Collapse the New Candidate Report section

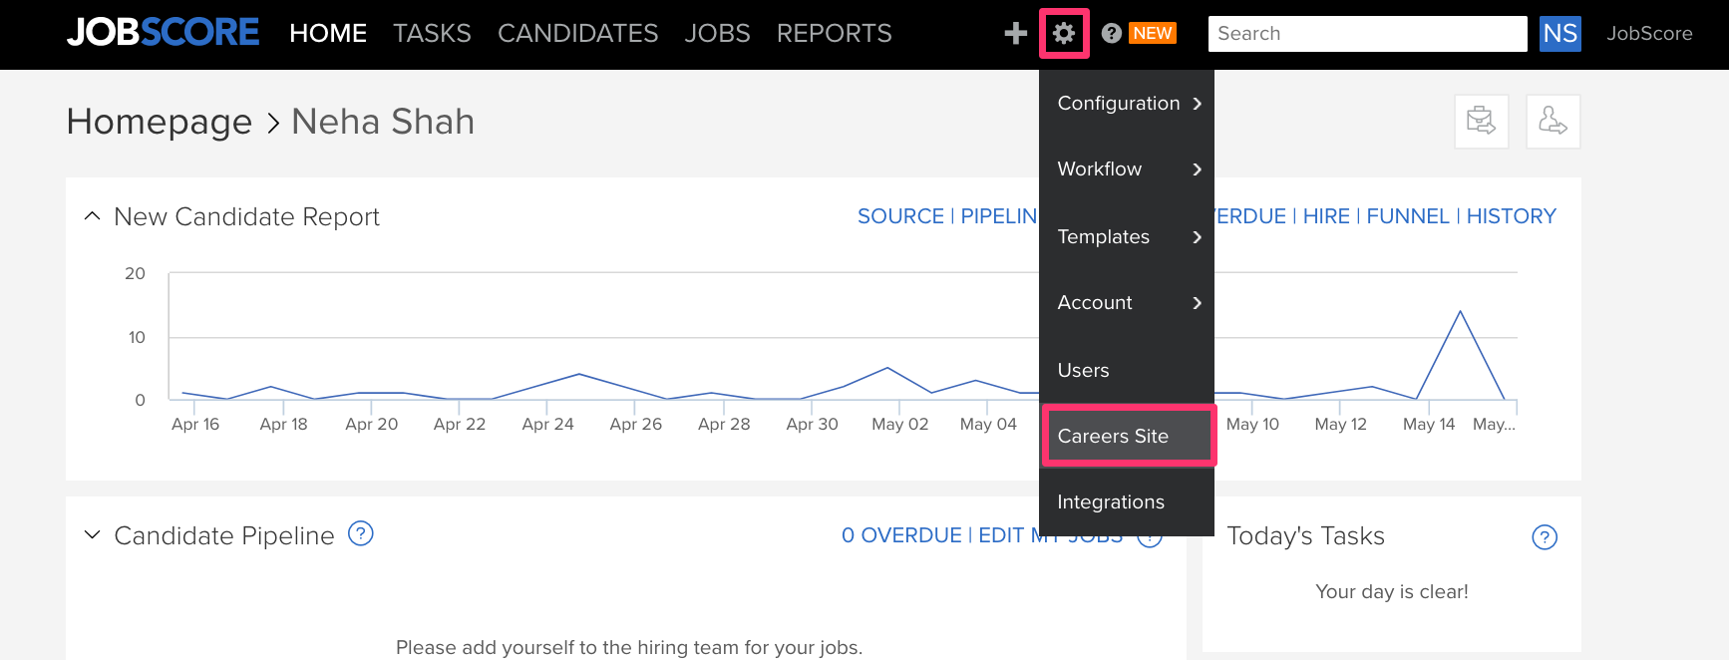pos(93,216)
